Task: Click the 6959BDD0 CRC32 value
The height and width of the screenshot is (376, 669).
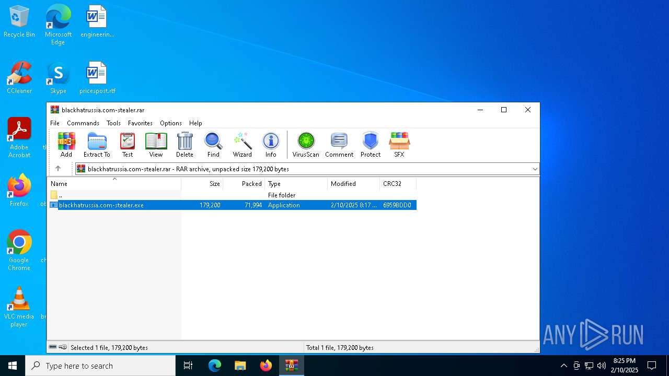Action: pos(397,205)
